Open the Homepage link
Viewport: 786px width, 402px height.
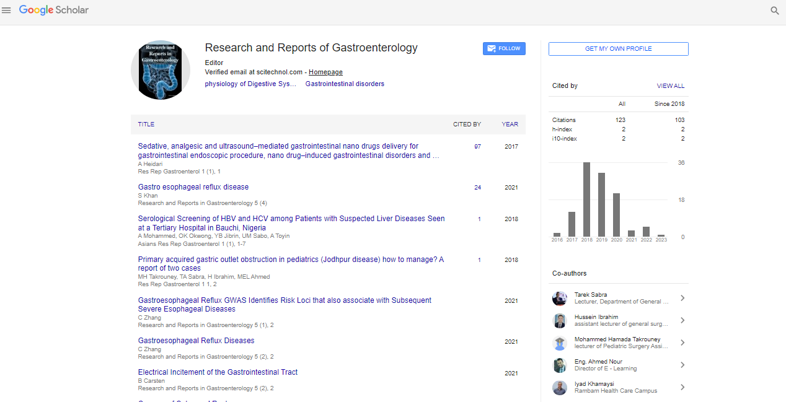325,72
